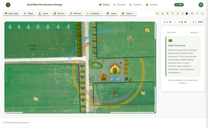
Task: Expand the Livestock dropdown
Action: (x=94, y=14)
